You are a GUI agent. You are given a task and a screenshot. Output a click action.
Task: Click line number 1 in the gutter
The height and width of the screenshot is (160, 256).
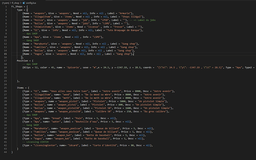pos(7,7)
